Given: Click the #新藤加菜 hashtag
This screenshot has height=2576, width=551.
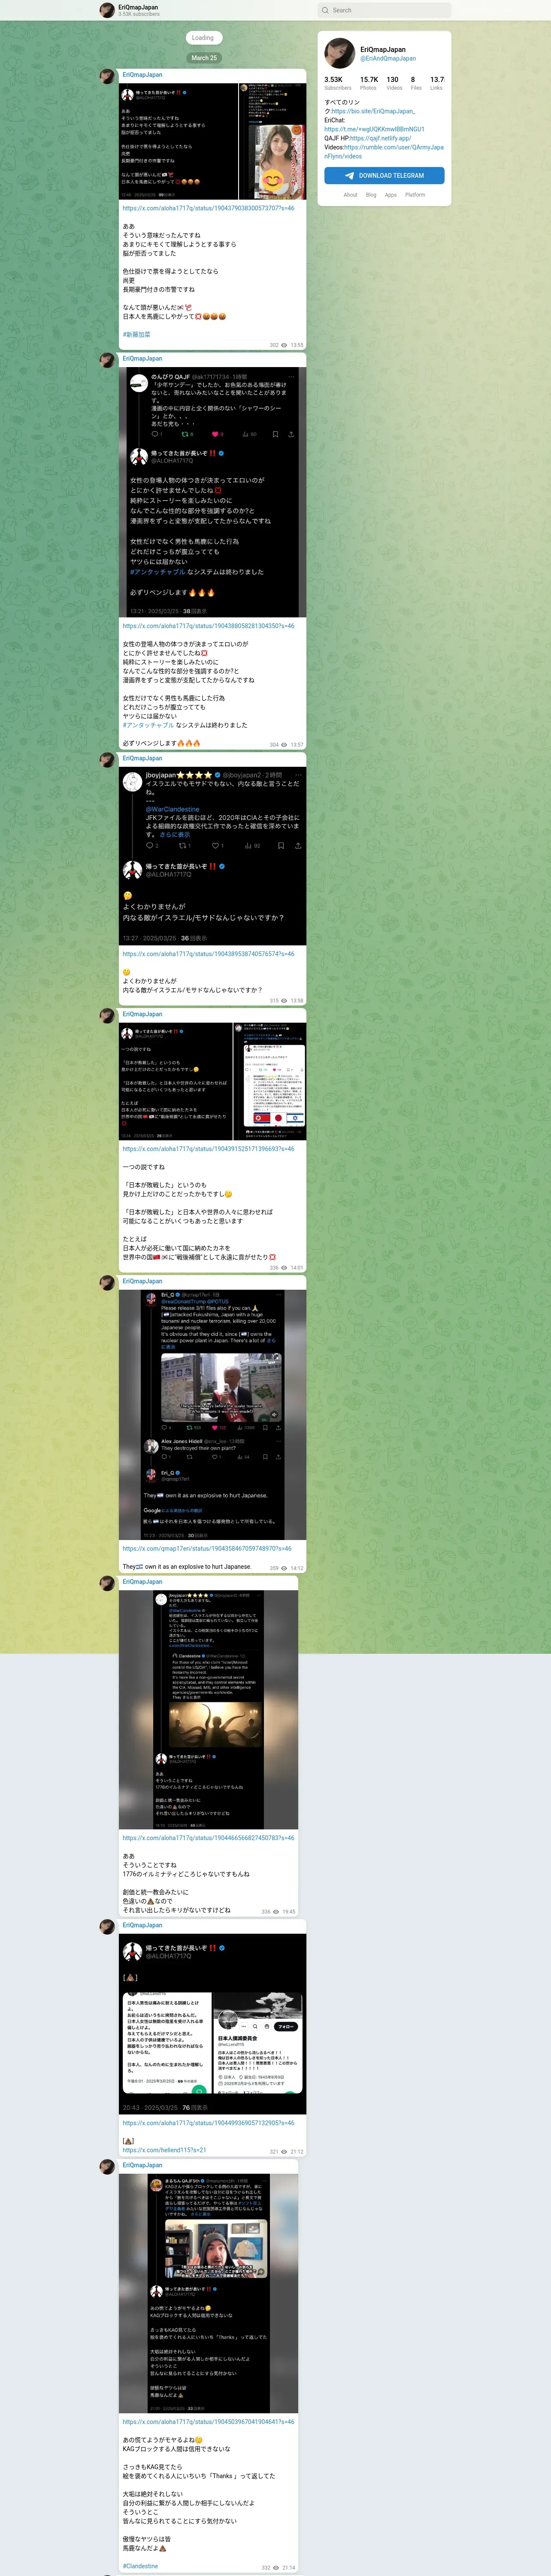Looking at the screenshot, I should (x=136, y=334).
